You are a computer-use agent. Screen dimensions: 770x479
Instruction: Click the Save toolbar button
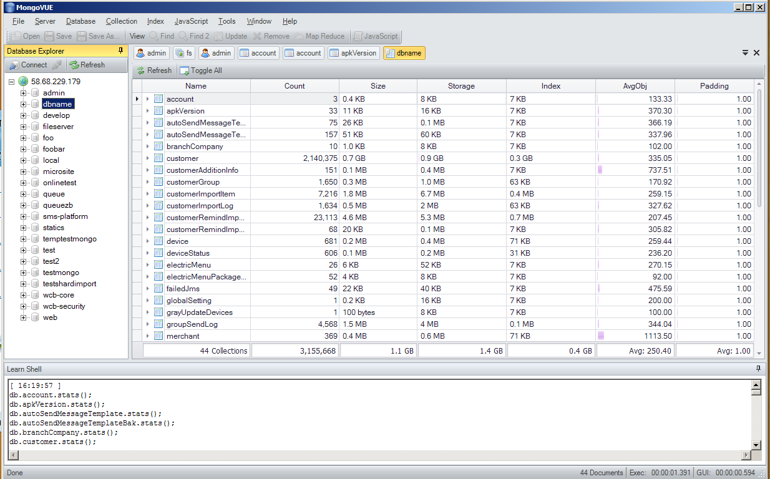[x=58, y=36]
